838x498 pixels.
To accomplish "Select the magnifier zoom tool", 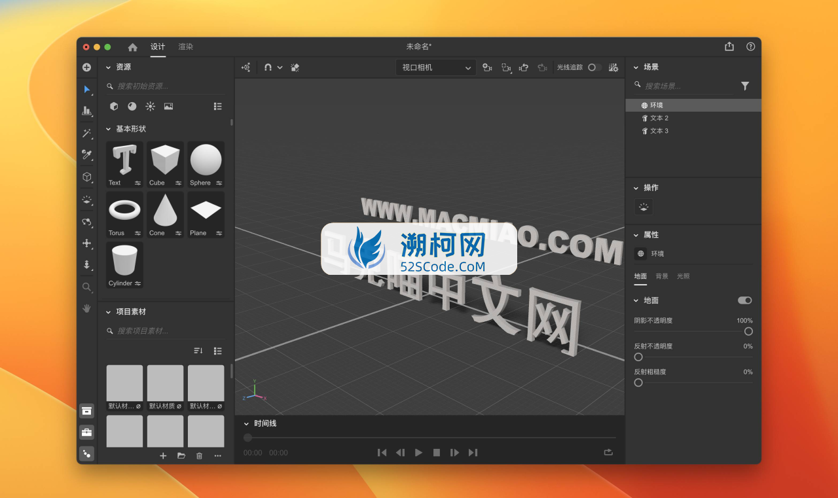I will coord(86,287).
